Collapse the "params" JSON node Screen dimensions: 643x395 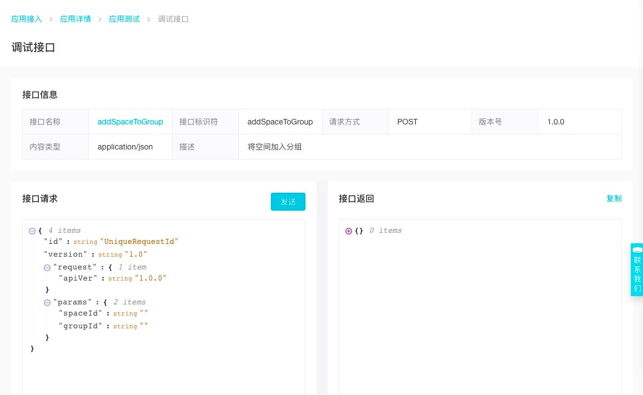click(47, 302)
